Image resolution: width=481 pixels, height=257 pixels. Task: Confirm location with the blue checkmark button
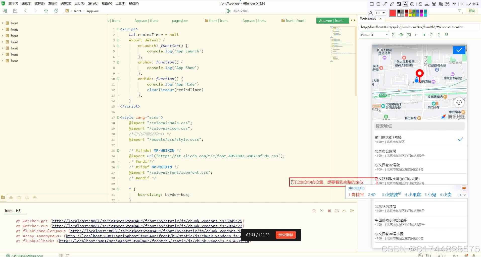click(459, 50)
